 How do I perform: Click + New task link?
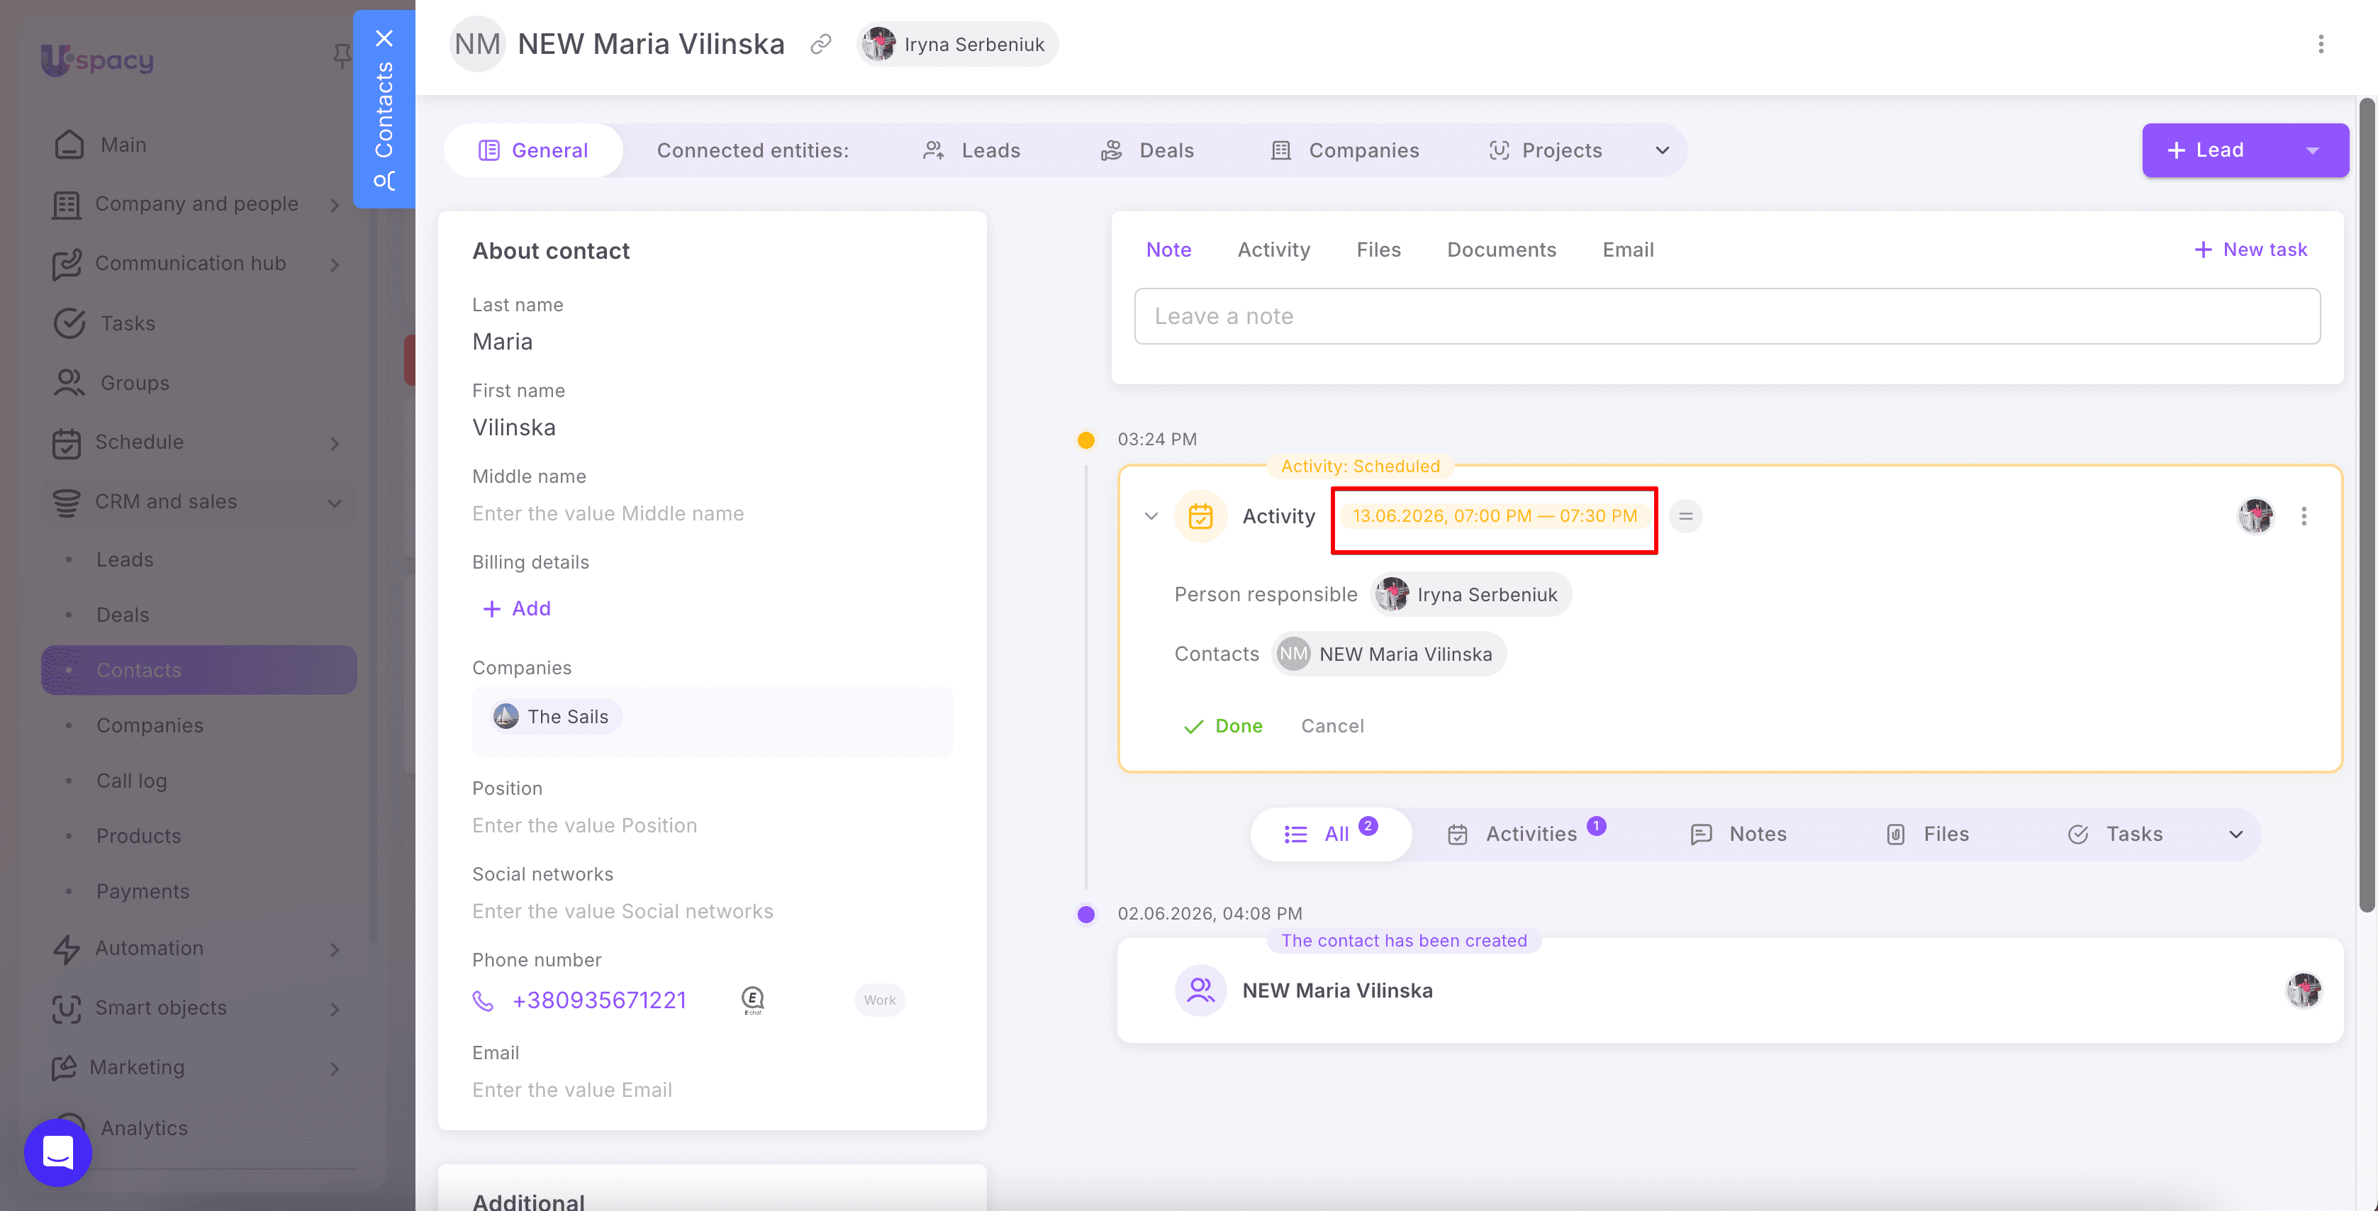(2250, 249)
